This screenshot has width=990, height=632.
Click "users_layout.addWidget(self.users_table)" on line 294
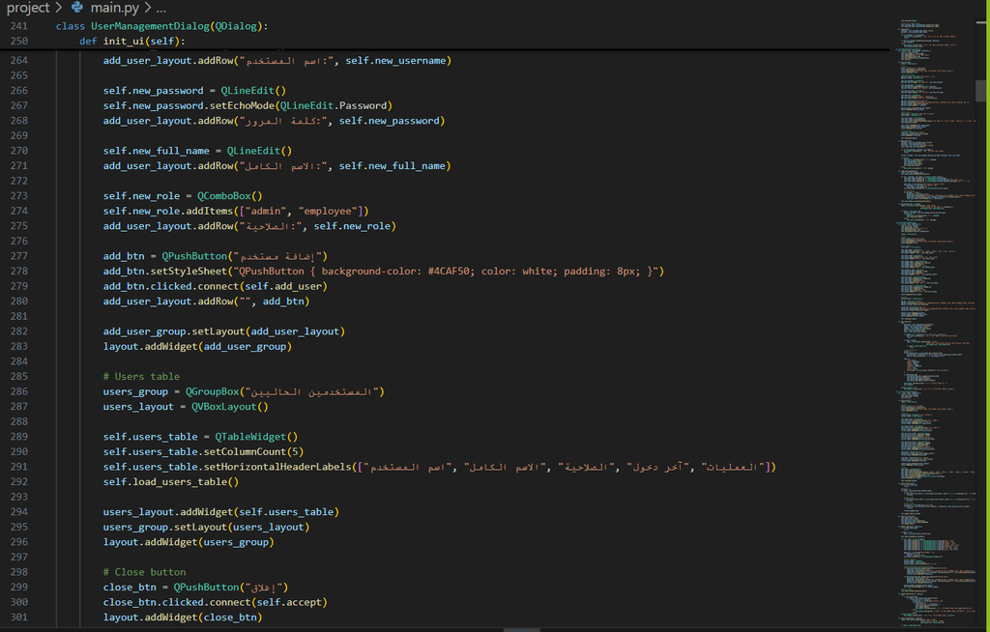coord(221,512)
